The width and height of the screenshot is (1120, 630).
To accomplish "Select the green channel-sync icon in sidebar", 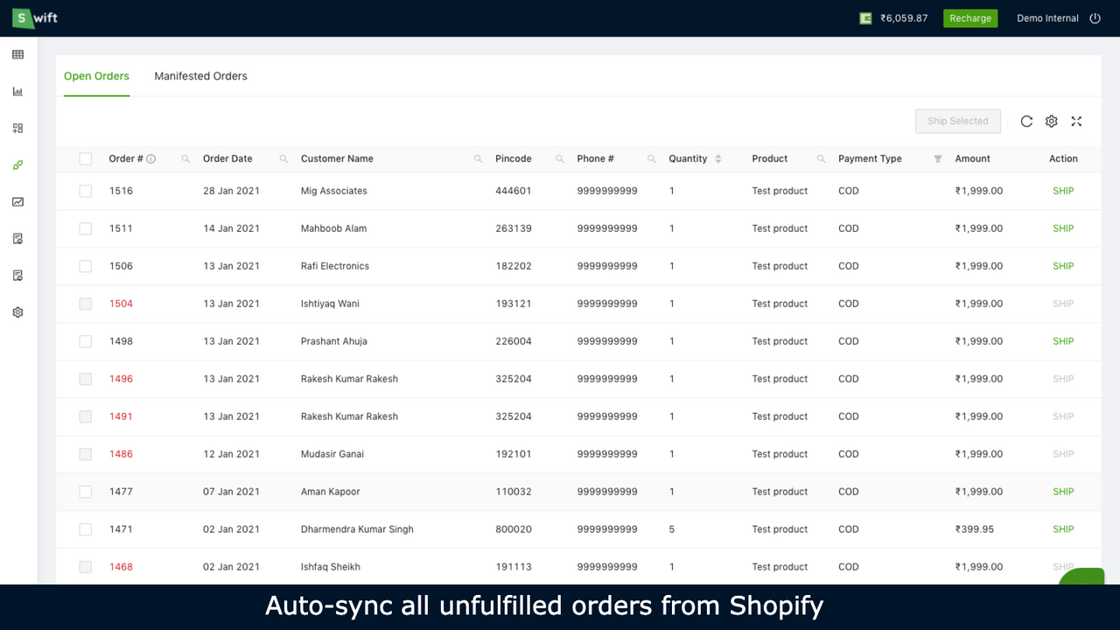I will [17, 164].
